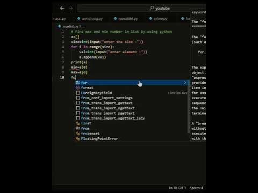Go forward with the right arrow button
The width and height of the screenshot is (258, 193).
point(71,8)
